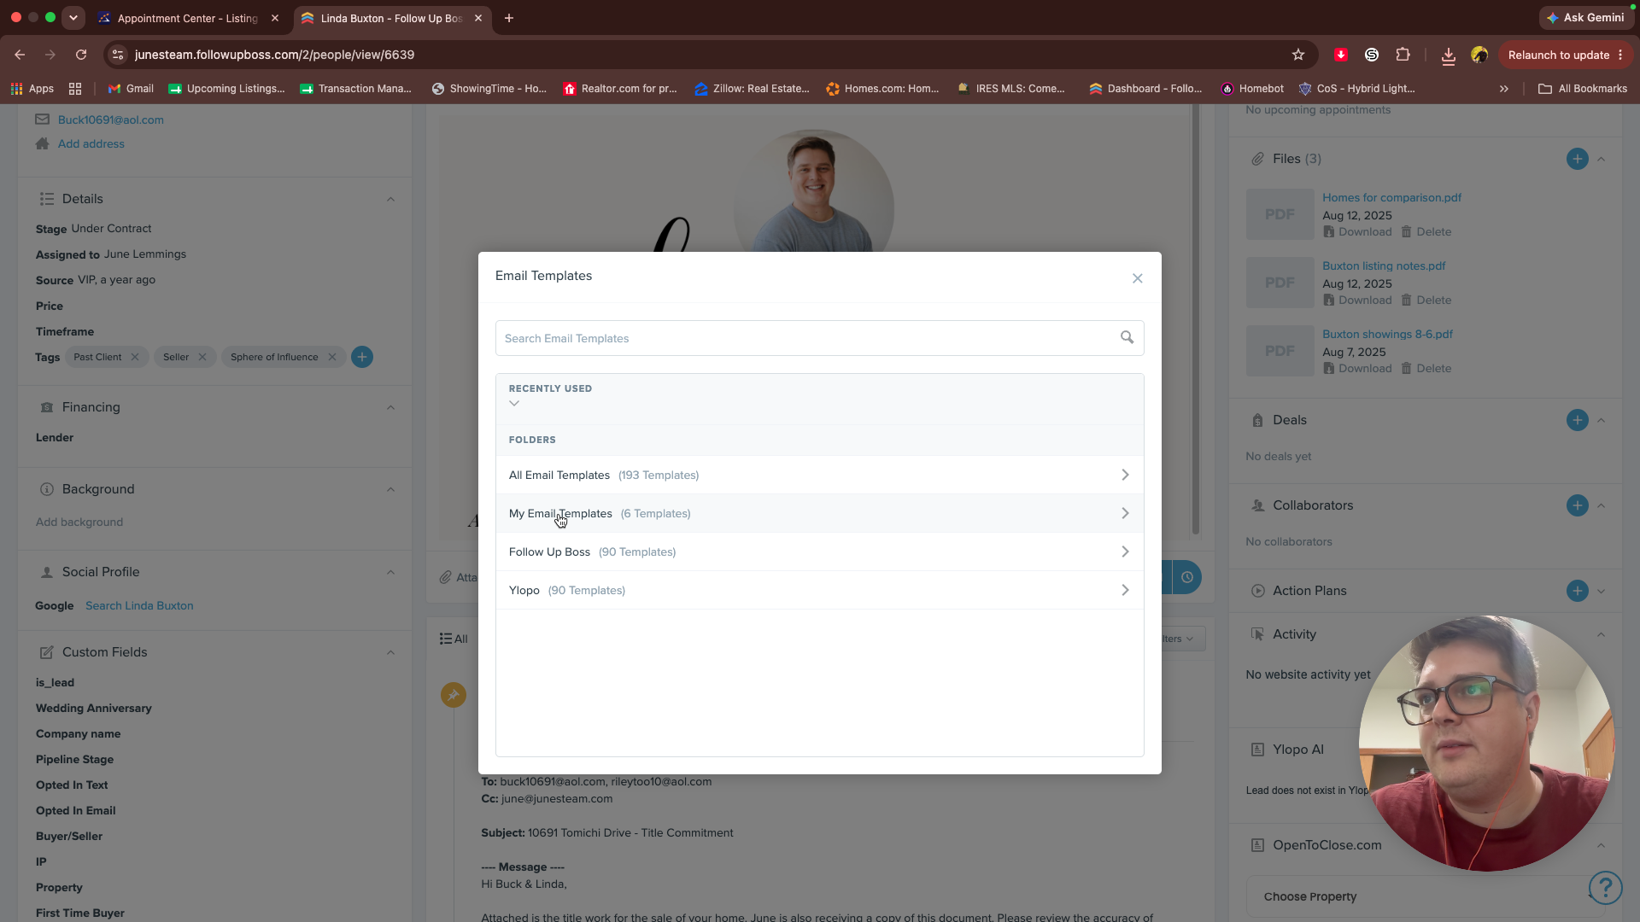Click Ask Gemini button
The height and width of the screenshot is (922, 1640).
1585,18
